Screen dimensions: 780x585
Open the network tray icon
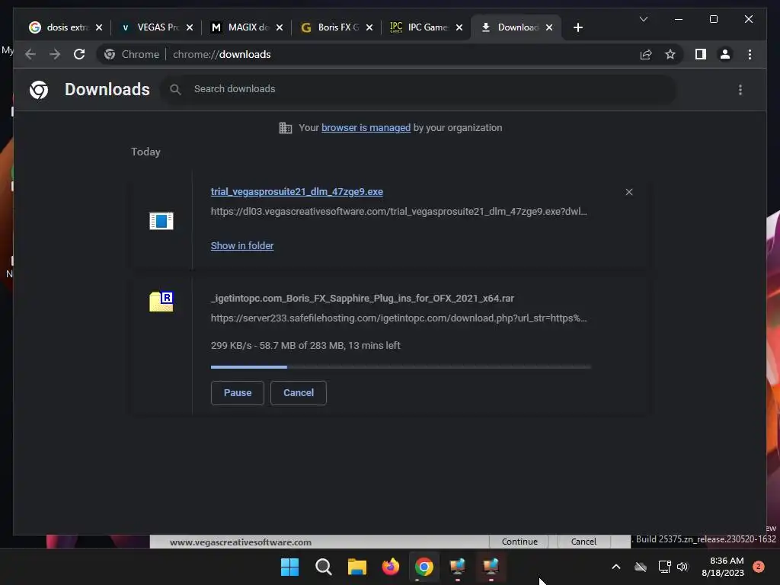click(664, 567)
